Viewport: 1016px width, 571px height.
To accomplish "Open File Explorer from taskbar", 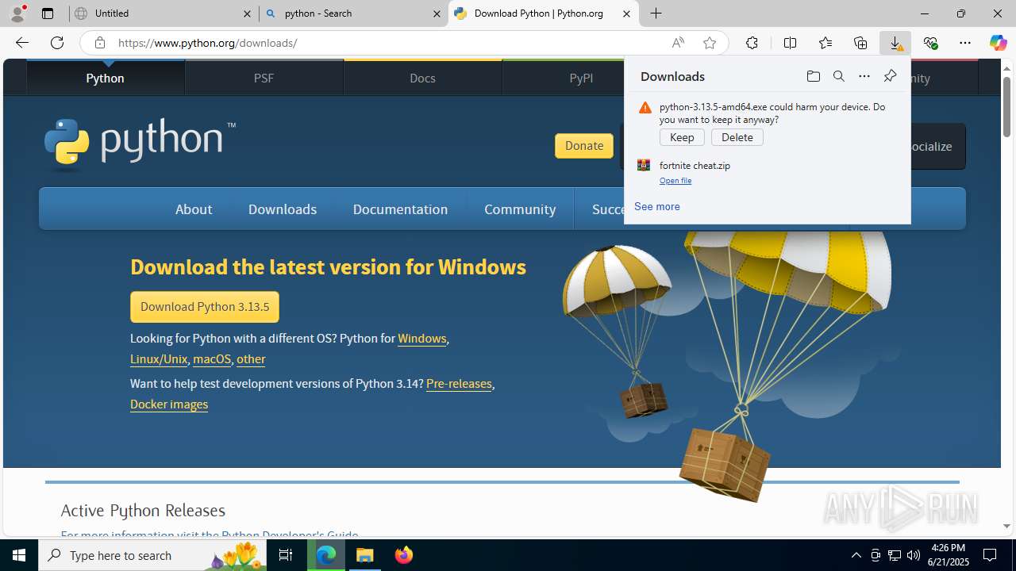I will coord(365,555).
